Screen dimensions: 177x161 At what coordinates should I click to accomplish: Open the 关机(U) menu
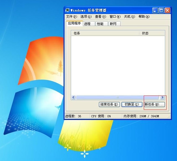pyautogui.click(x=129, y=17)
